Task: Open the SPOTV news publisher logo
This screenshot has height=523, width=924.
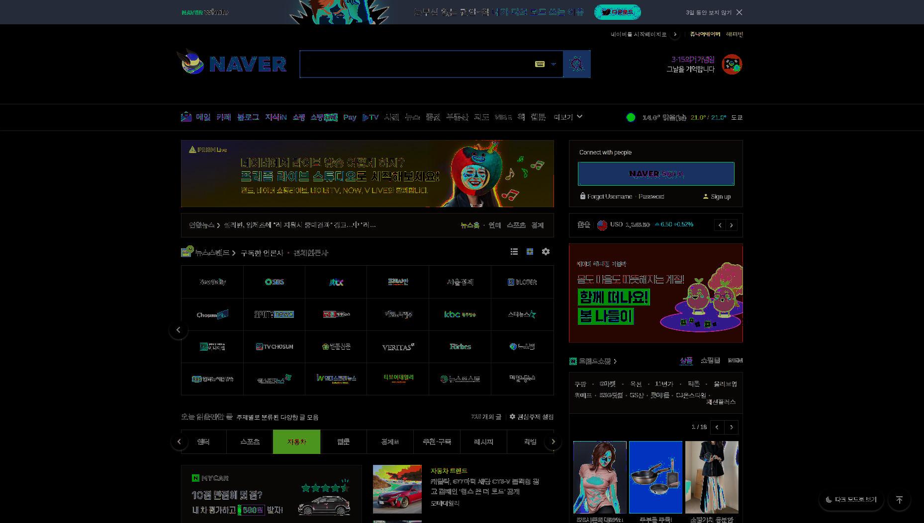Action: 274,314
